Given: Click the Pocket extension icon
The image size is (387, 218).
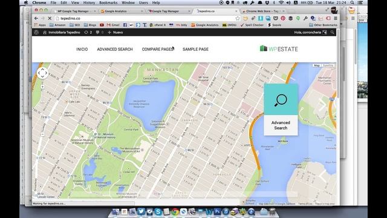Looking at the screenshot, I should pyautogui.click(x=276, y=18).
